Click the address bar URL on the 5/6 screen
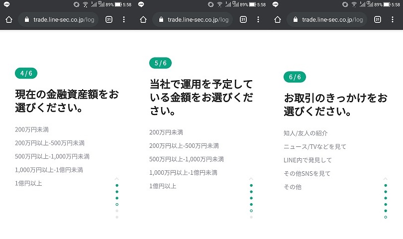This screenshot has width=403, height=239. [x=198, y=19]
